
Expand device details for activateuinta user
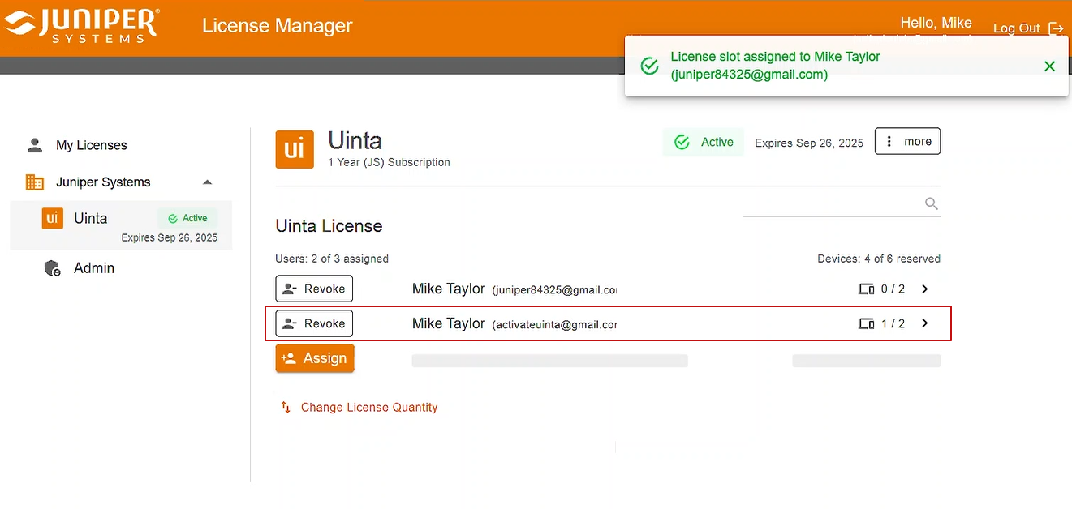click(x=924, y=323)
